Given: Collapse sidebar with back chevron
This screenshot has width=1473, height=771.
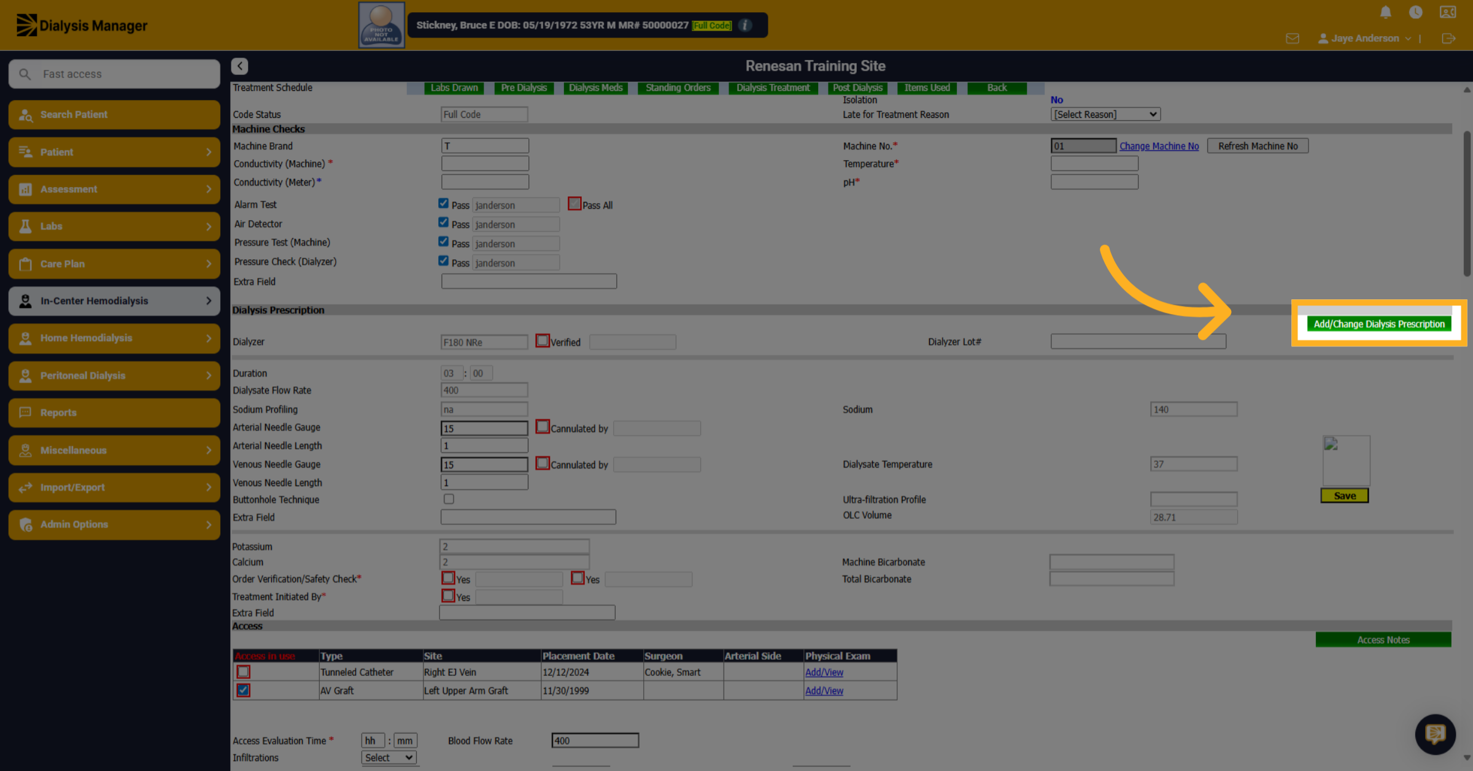Looking at the screenshot, I should tap(239, 66).
